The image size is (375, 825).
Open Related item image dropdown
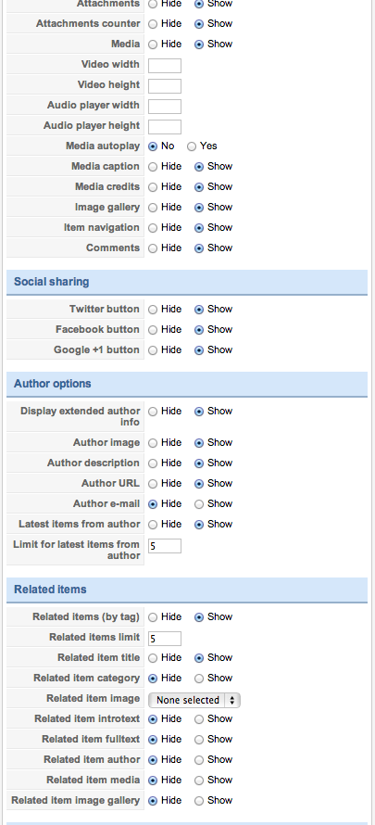coord(194,700)
